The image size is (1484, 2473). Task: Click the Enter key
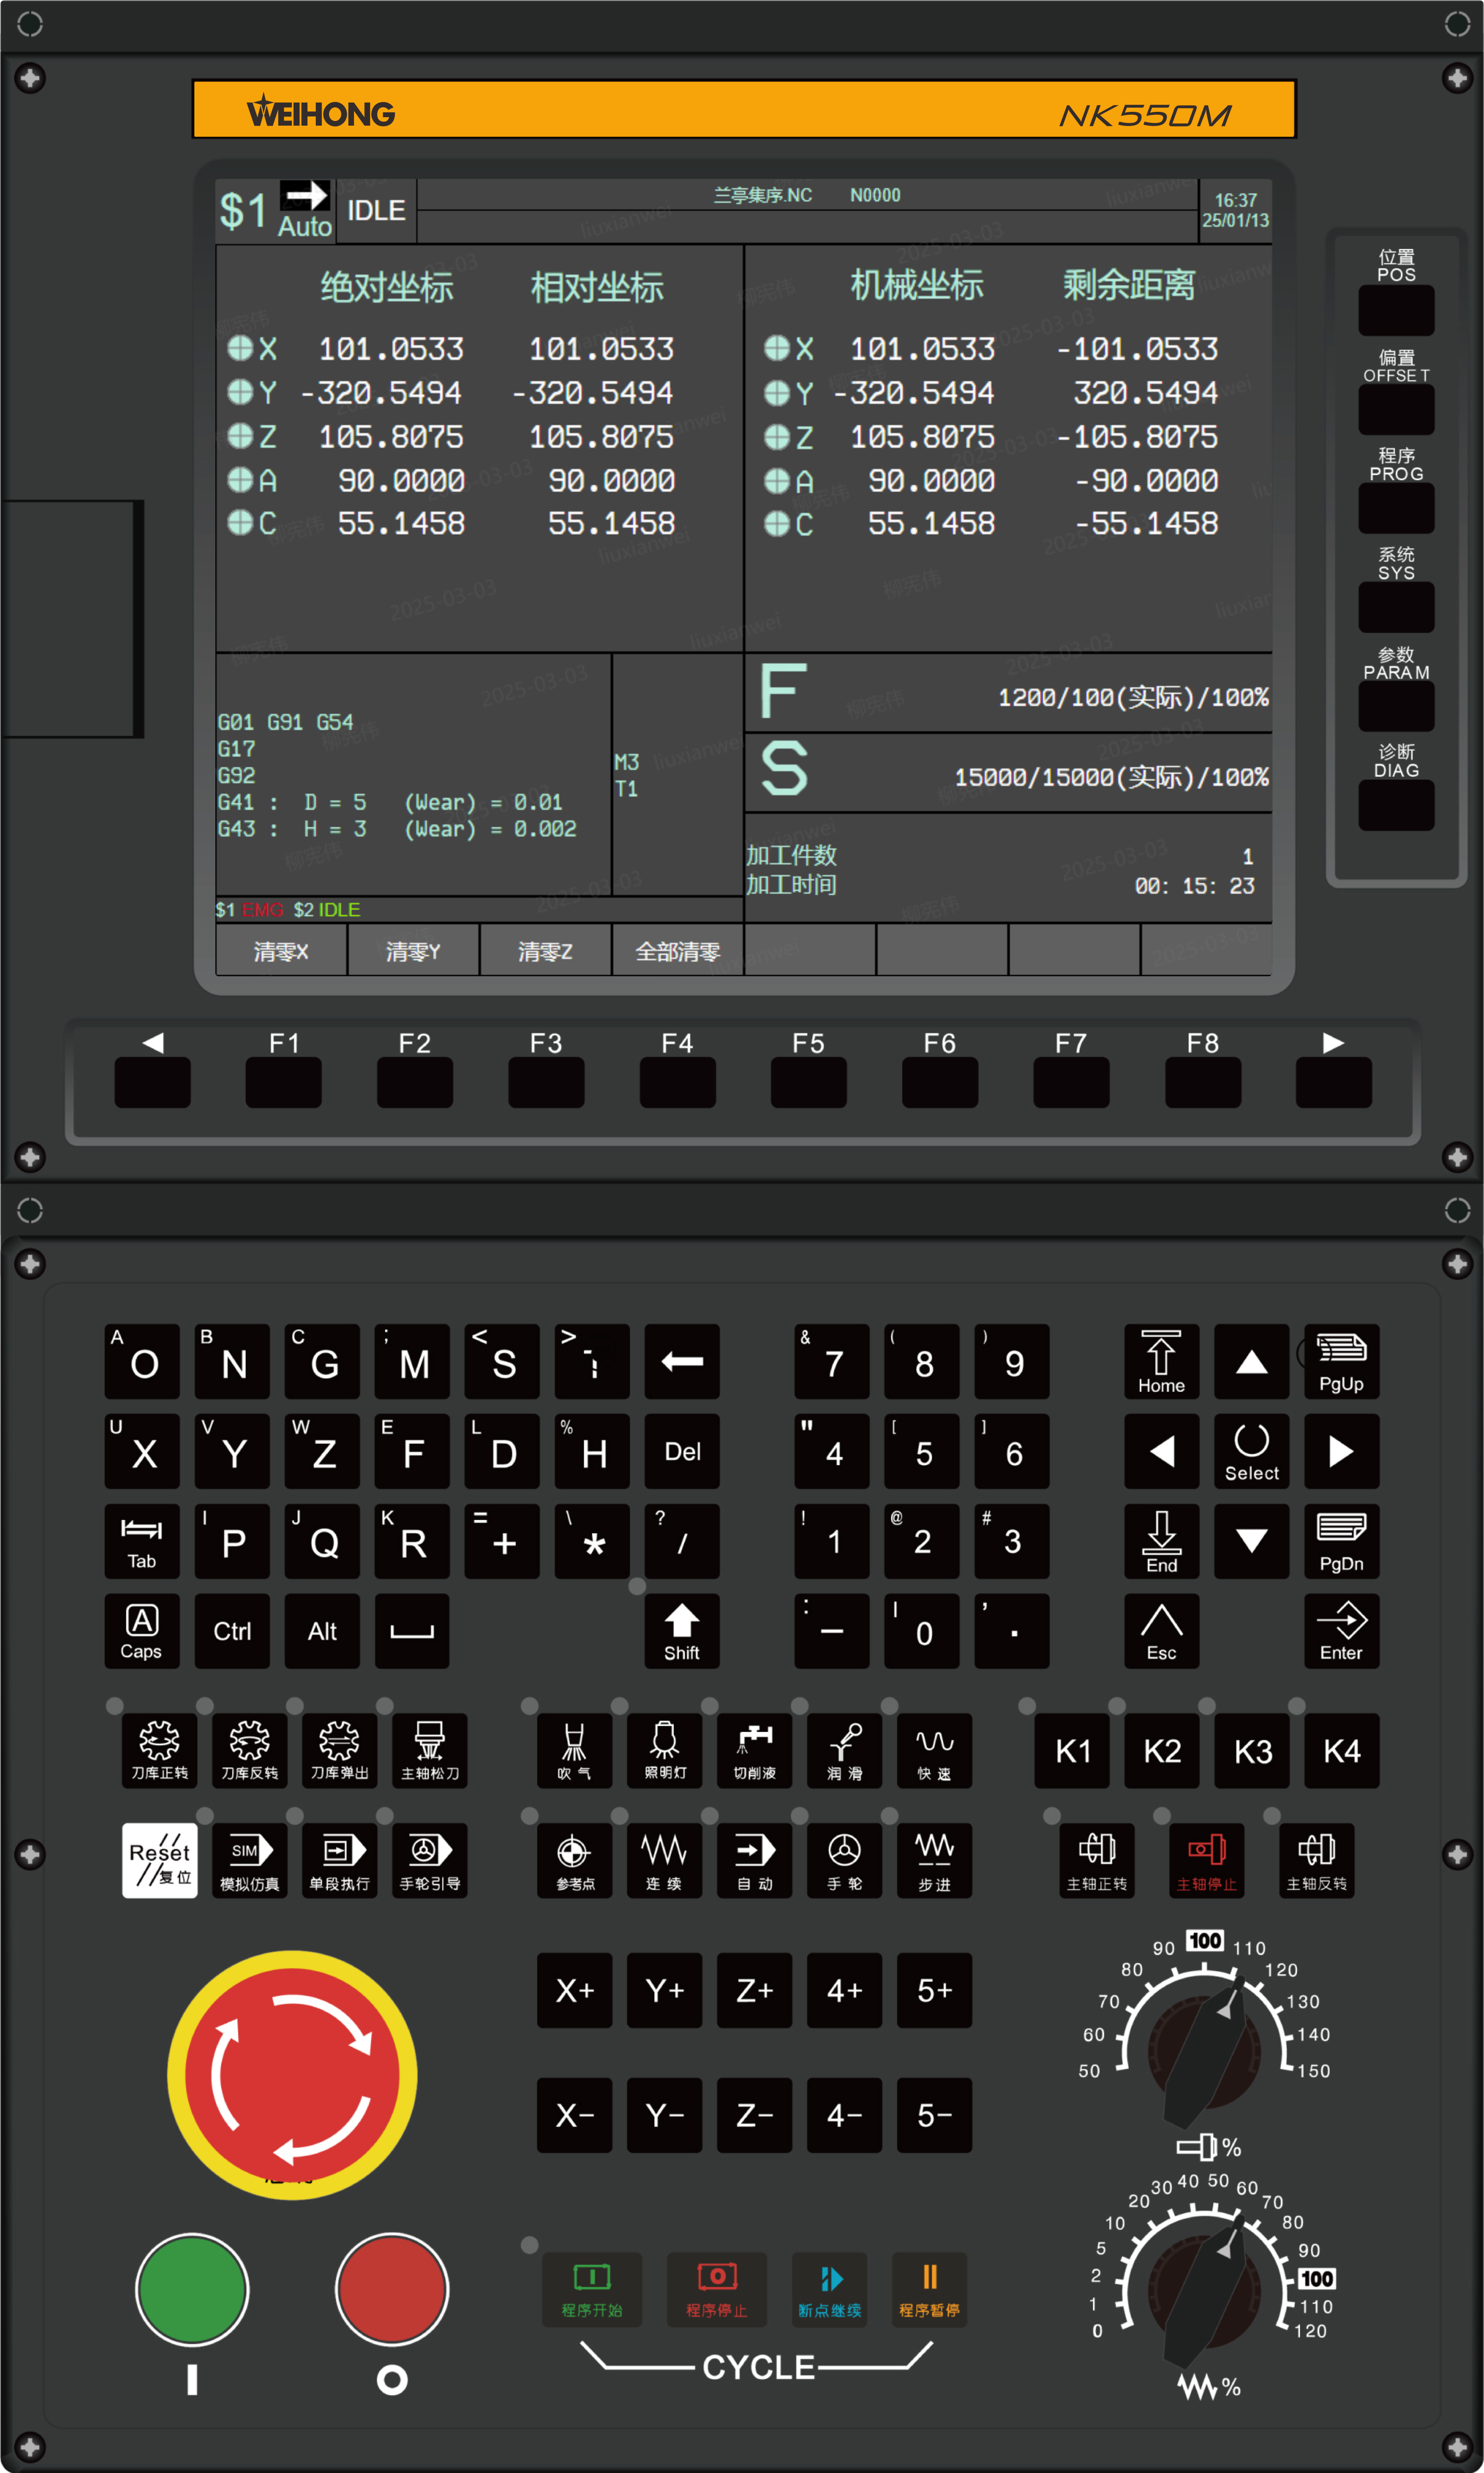coord(1341,1631)
